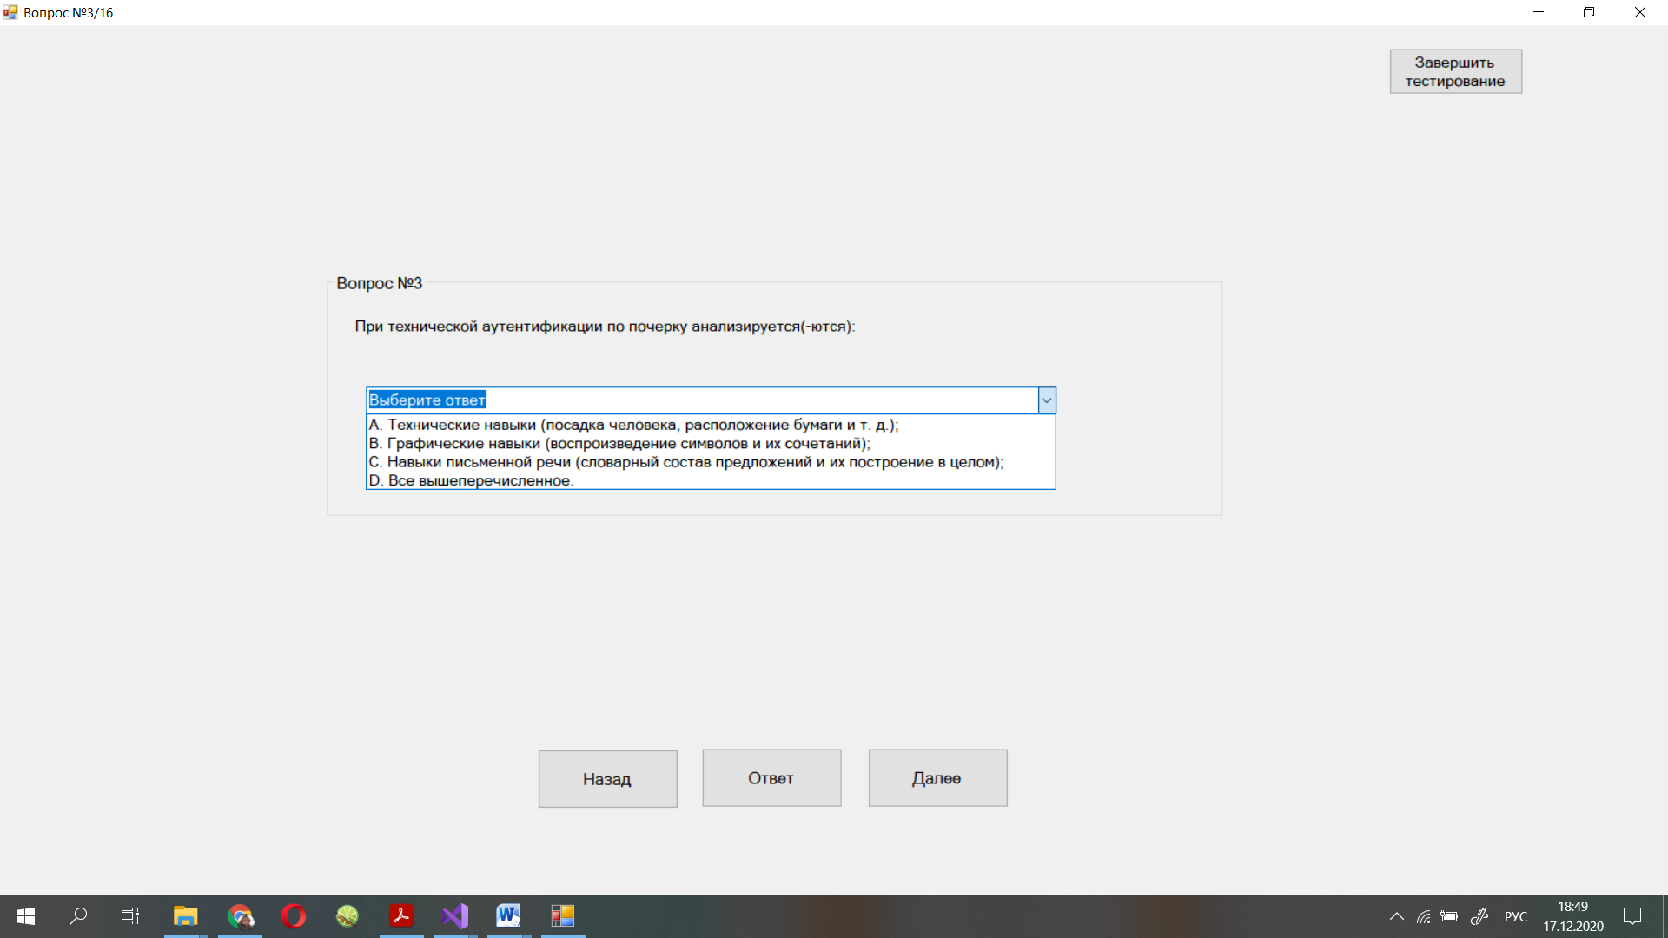Close the Вопрос №3/16 window
The height and width of the screenshot is (938, 1668).
(1640, 12)
